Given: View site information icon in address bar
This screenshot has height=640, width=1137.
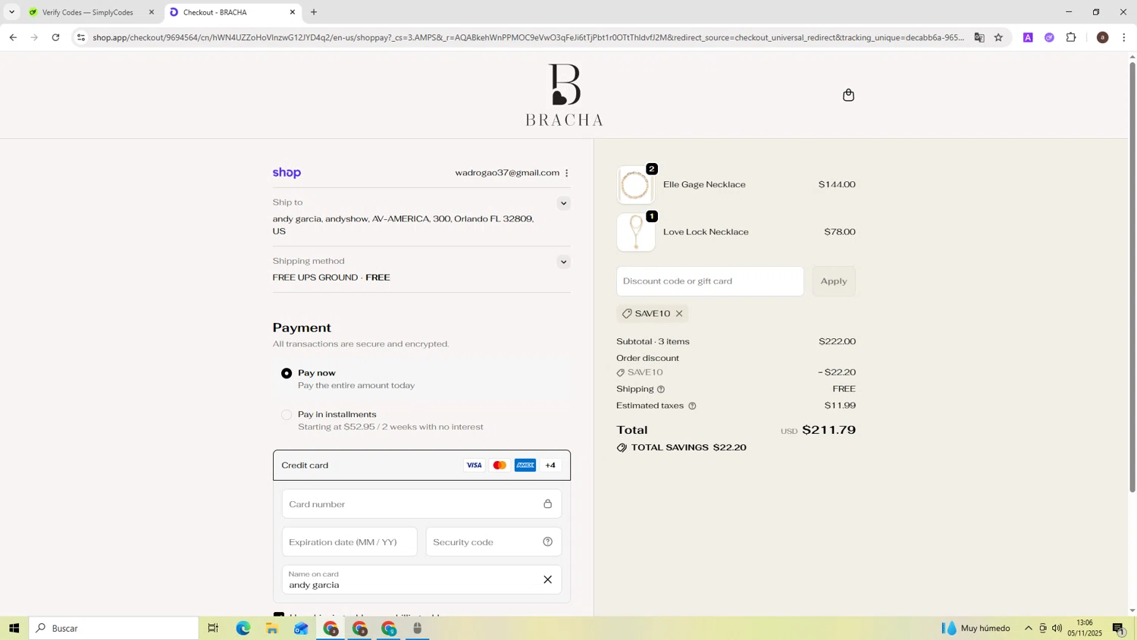Looking at the screenshot, I should click(81, 37).
